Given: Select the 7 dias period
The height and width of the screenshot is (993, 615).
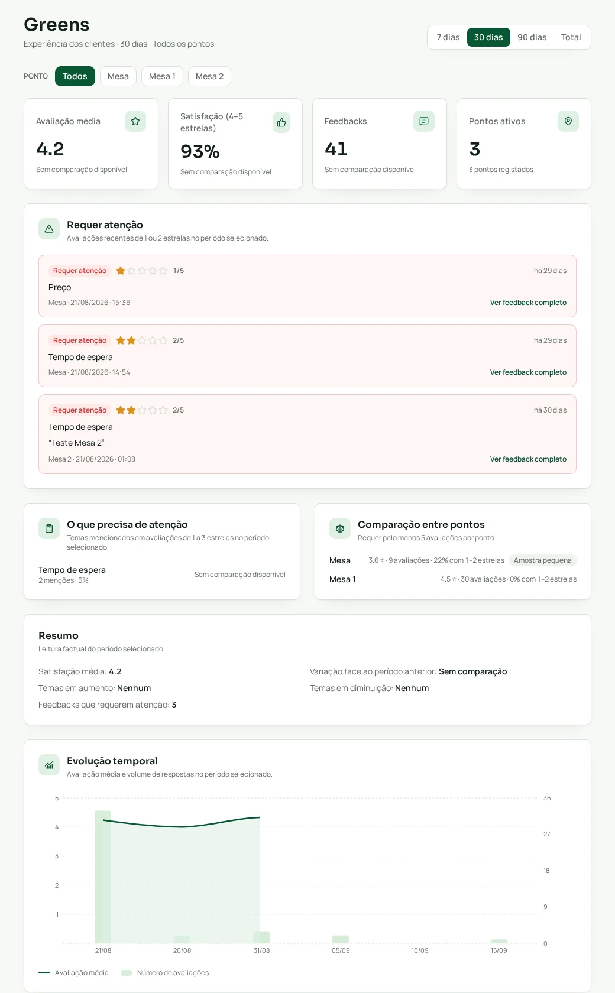Looking at the screenshot, I should [x=448, y=37].
